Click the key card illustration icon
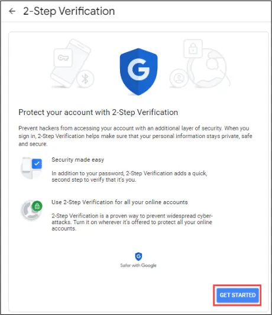Viewport: 272px width, 315px height. pos(63,58)
